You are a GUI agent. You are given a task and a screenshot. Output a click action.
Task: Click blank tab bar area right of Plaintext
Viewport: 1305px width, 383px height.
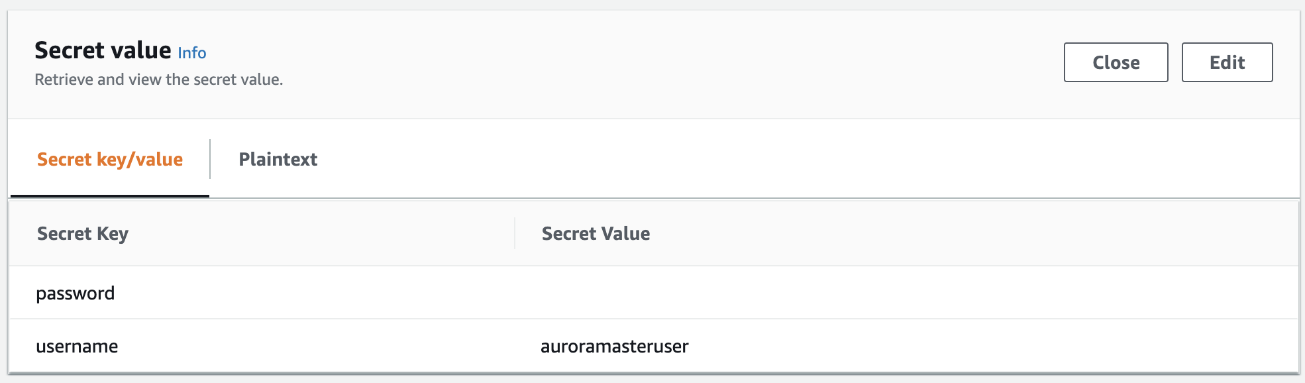click(808, 159)
